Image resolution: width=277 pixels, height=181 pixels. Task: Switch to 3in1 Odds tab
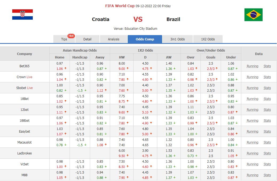(178, 39)
